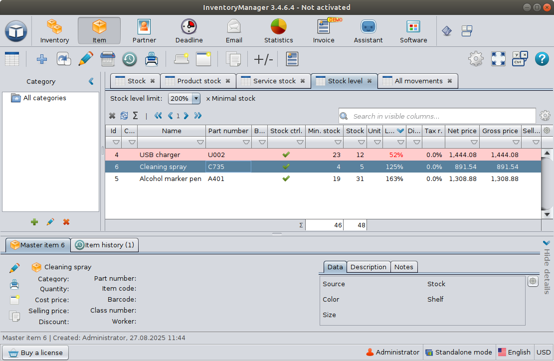
Task: Open the Assistant module
Action: click(368, 31)
